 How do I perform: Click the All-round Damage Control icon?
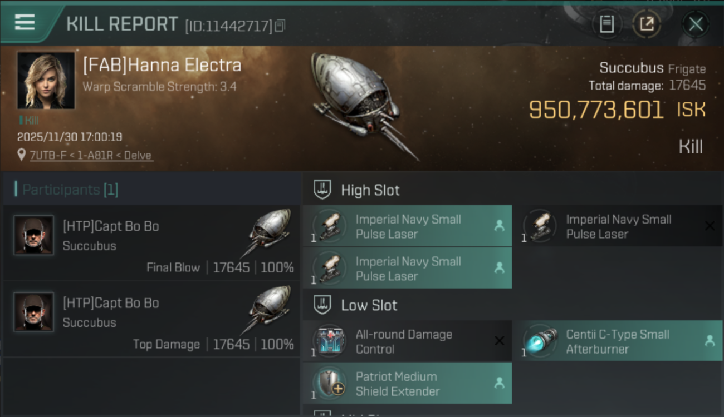click(x=329, y=341)
